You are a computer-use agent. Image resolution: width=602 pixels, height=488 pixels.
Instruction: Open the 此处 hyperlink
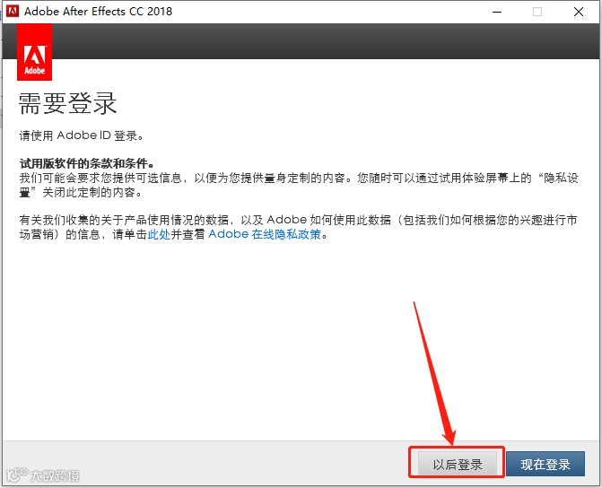click(x=159, y=234)
